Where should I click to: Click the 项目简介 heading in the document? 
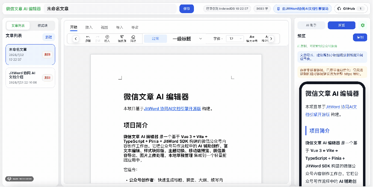point(136,125)
